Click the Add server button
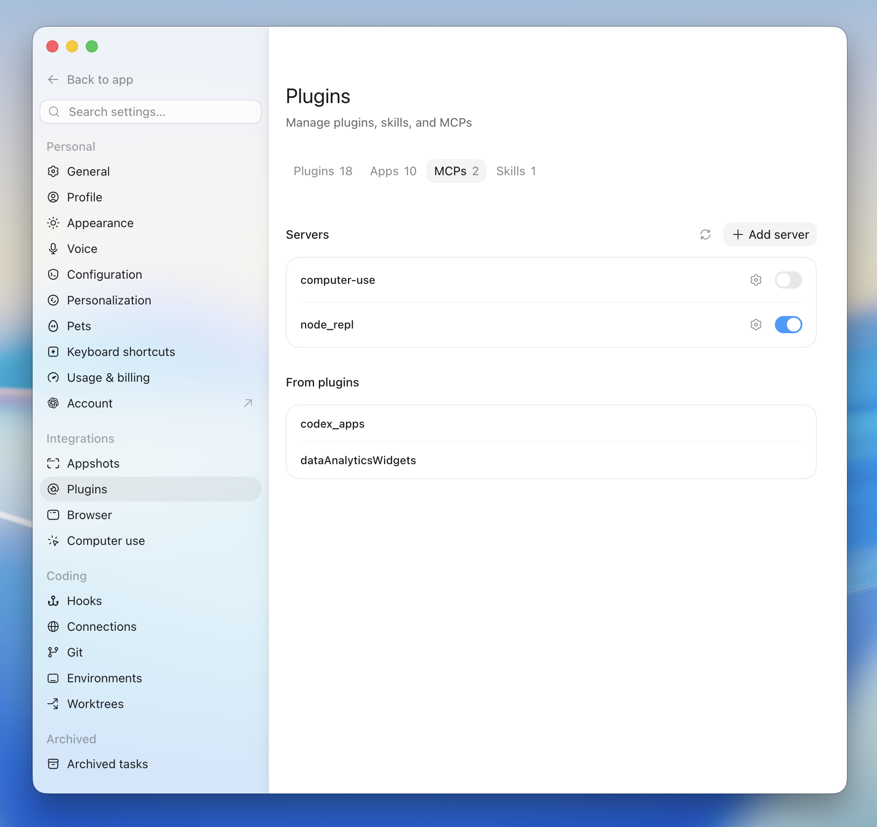 coord(770,234)
